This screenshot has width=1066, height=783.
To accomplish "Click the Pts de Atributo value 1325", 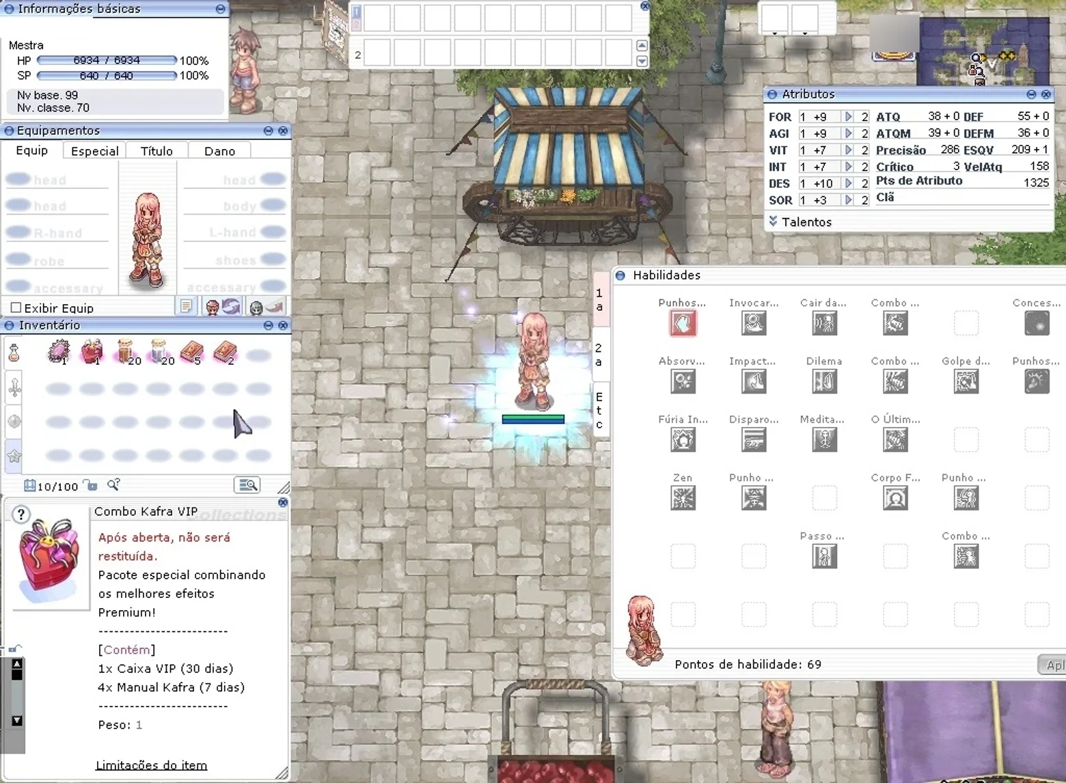I will (1036, 182).
